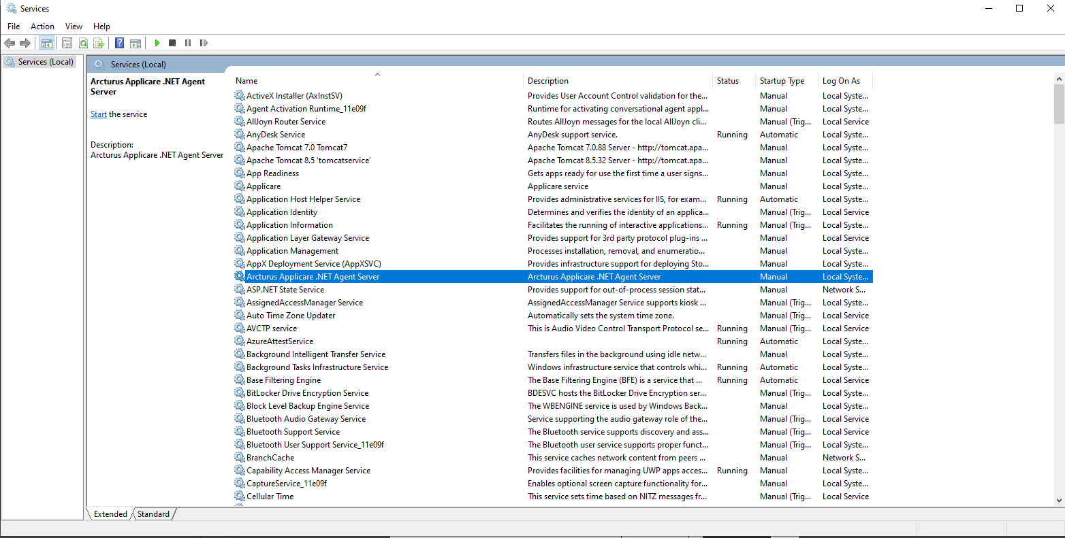Select Services (Local) in console tree
The height and width of the screenshot is (538, 1065).
(46, 62)
